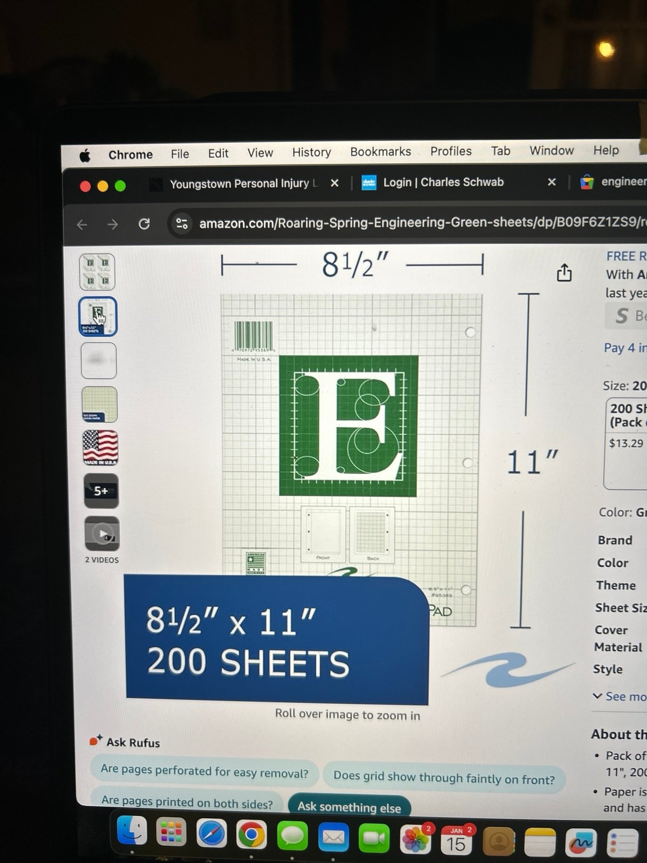Open Messages from the Dock

(292, 837)
